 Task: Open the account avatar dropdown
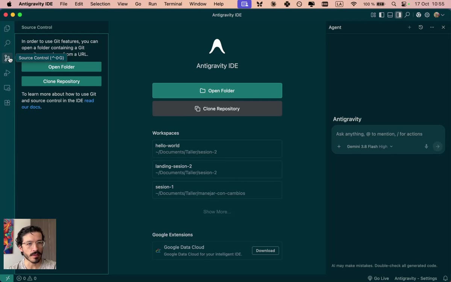439,15
